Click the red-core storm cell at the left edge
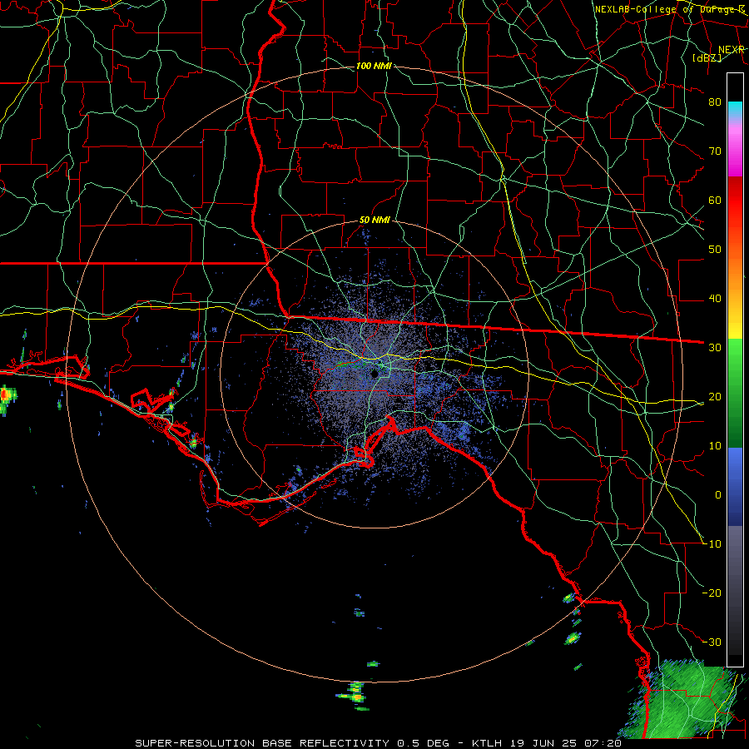749x749 pixels. (x=7, y=396)
